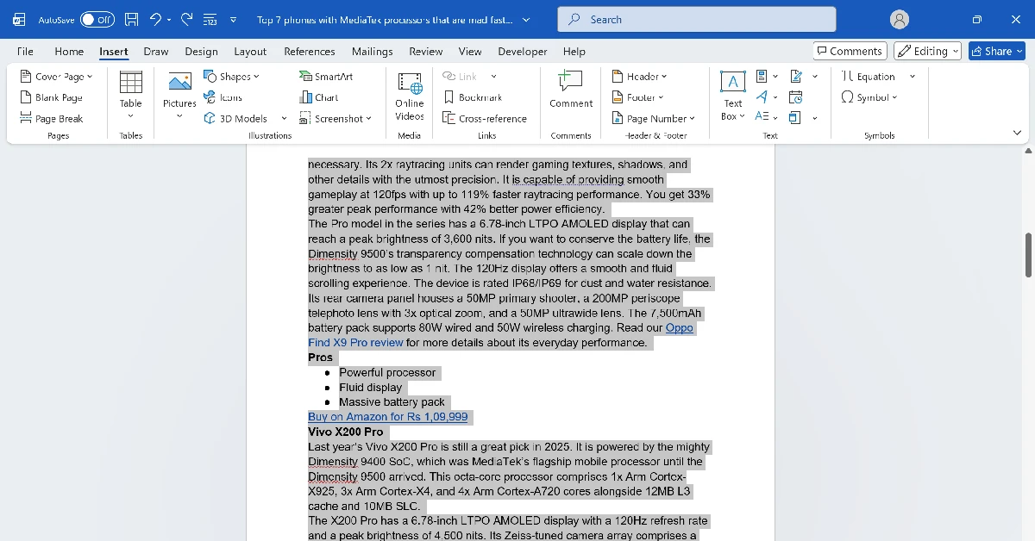Open the Mailings tab
The height and width of the screenshot is (541, 1035).
pyautogui.click(x=373, y=51)
